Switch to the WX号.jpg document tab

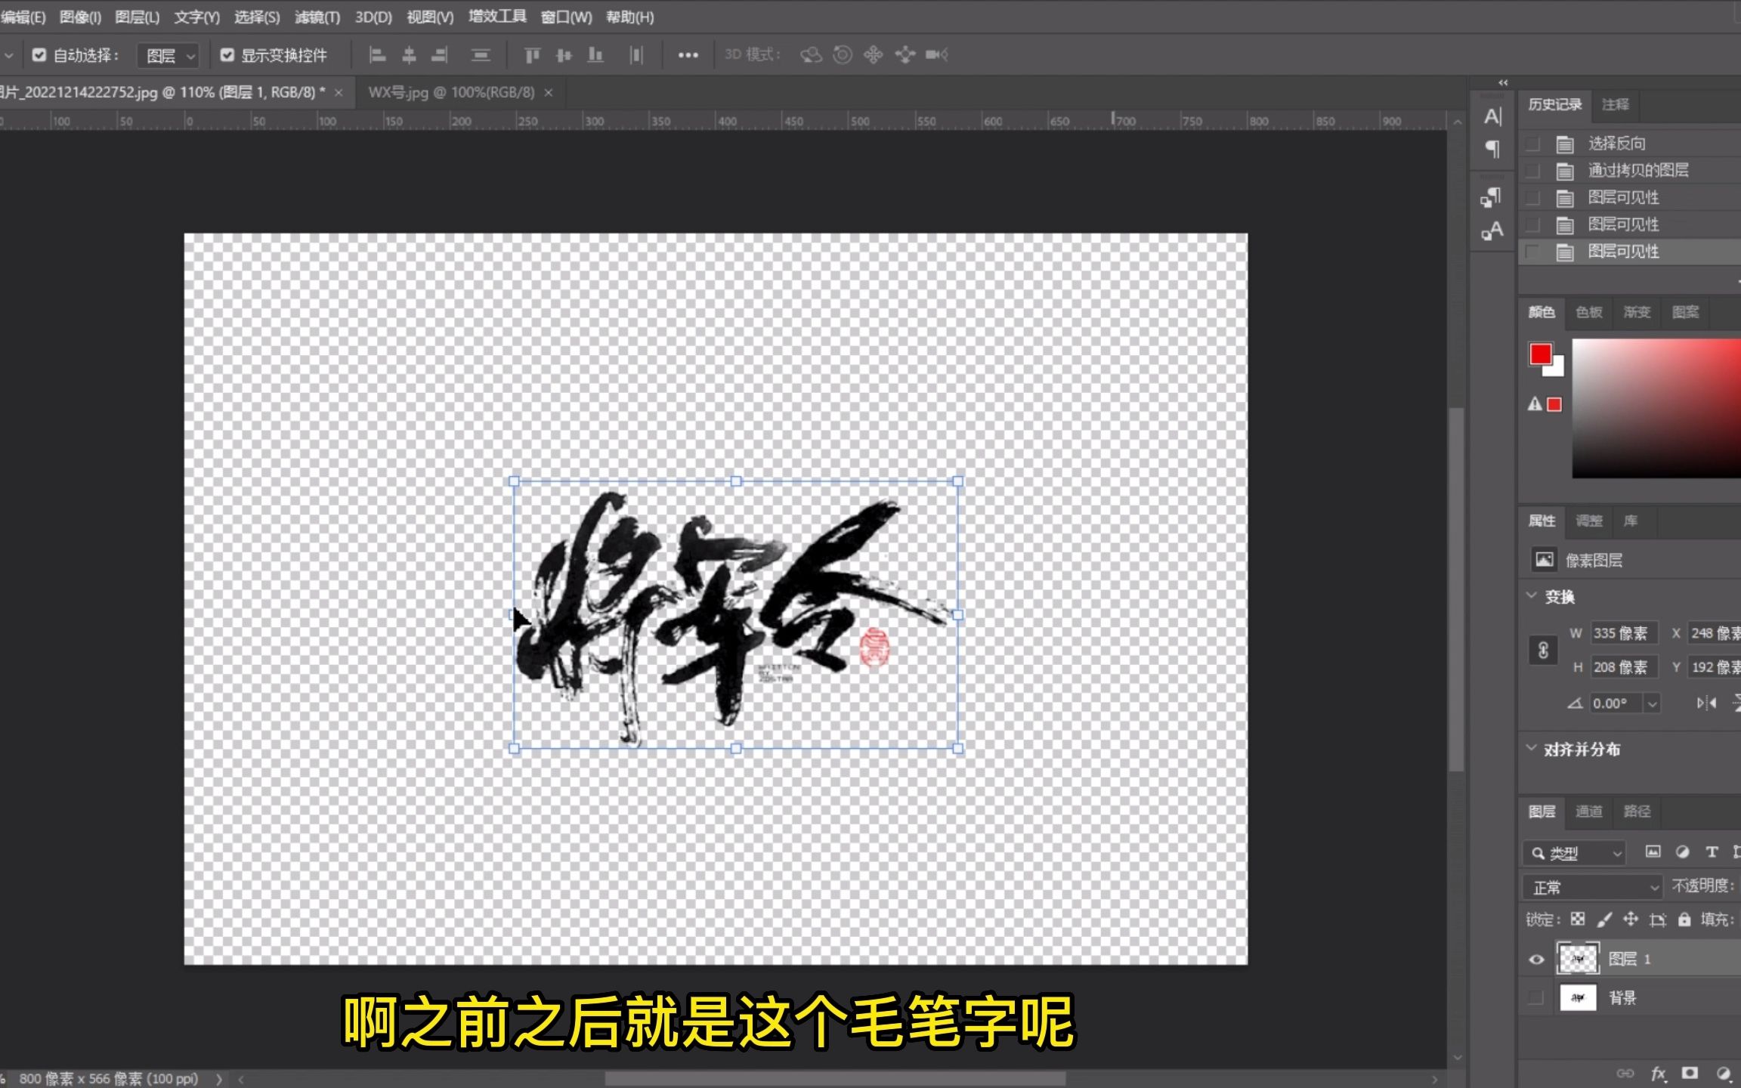[x=451, y=92]
